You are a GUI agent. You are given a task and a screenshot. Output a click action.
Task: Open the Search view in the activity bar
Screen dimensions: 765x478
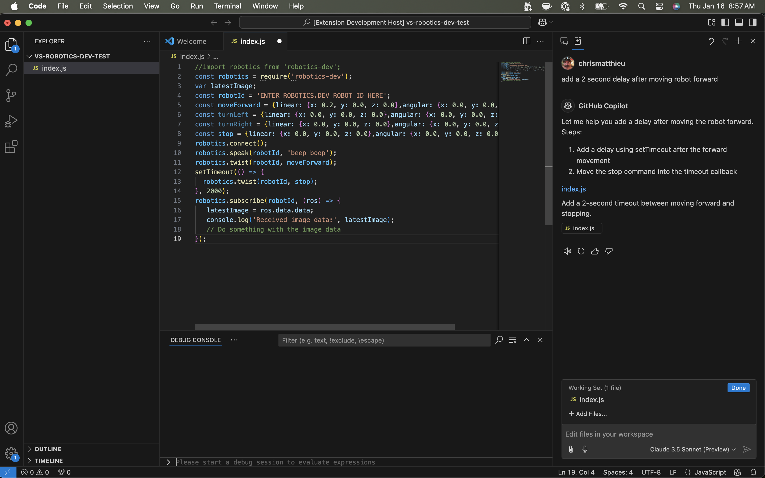pyautogui.click(x=11, y=70)
